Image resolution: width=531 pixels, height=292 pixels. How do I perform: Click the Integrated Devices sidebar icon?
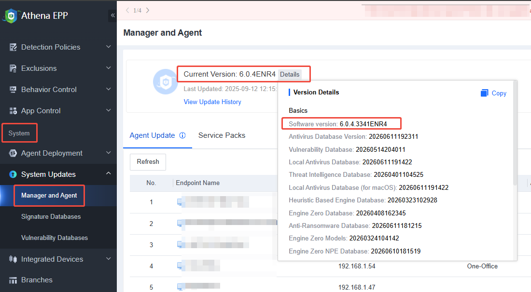tap(13, 259)
